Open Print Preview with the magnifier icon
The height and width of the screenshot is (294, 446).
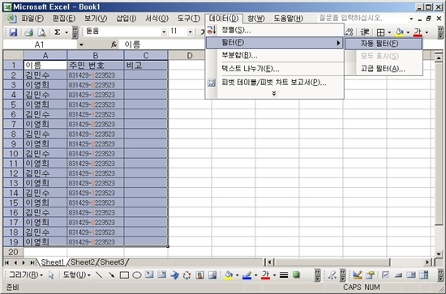click(x=41, y=32)
